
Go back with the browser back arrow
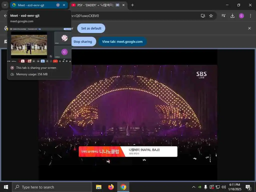5,16
